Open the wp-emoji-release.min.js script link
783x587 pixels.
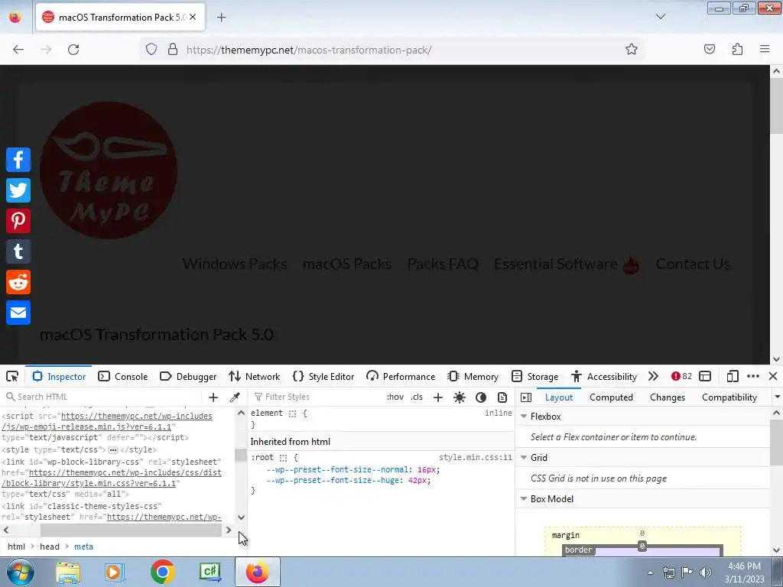click(107, 421)
